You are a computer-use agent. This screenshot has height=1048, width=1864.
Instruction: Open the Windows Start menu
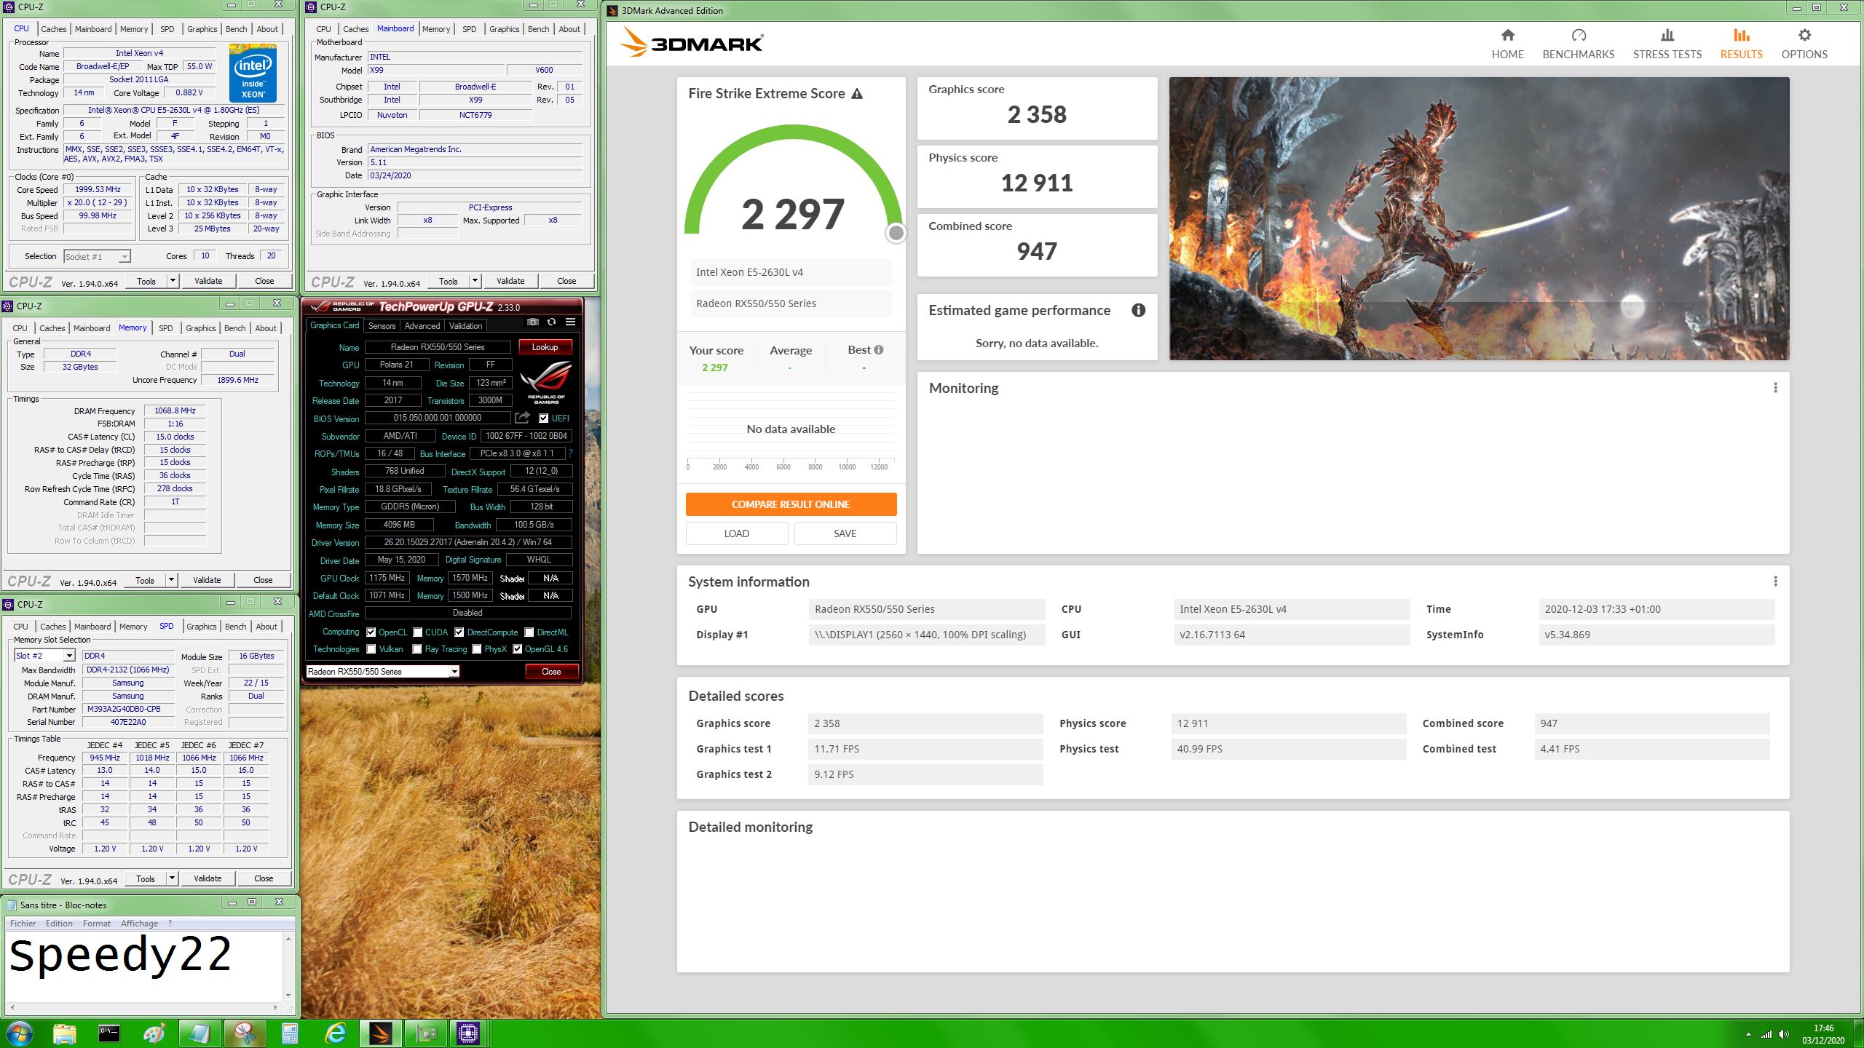[19, 1033]
